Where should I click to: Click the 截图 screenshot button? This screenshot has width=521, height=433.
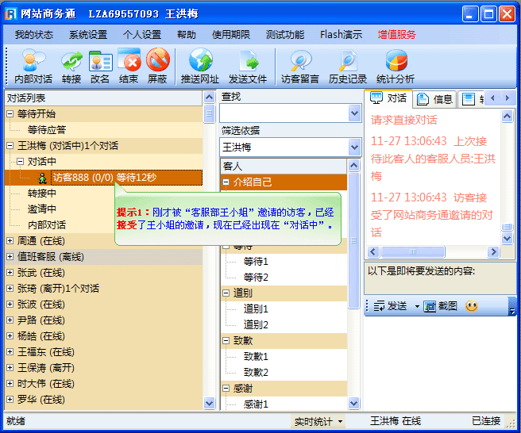click(x=440, y=306)
